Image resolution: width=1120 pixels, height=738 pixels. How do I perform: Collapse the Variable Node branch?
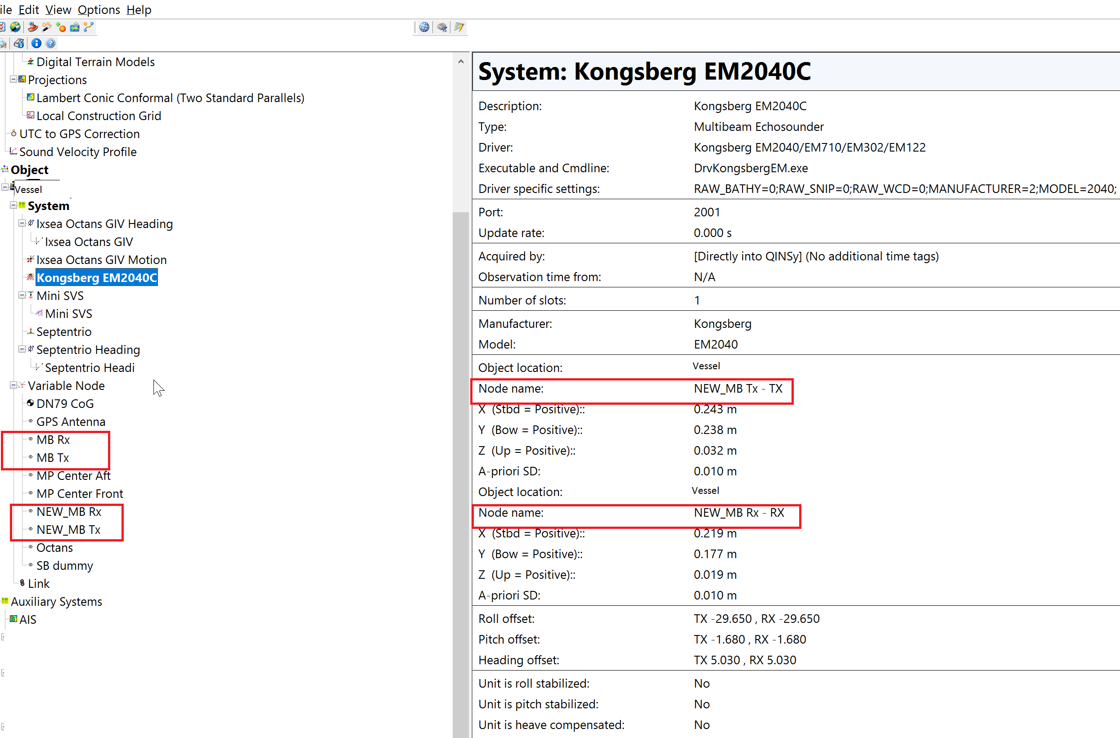pos(13,385)
